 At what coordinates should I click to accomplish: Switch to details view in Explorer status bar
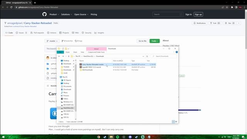(x=173, y=122)
